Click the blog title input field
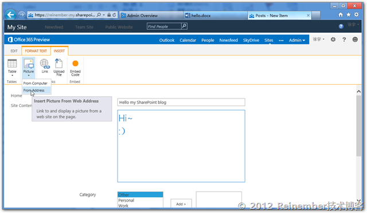This screenshot has height=213, width=367. tap(181, 102)
